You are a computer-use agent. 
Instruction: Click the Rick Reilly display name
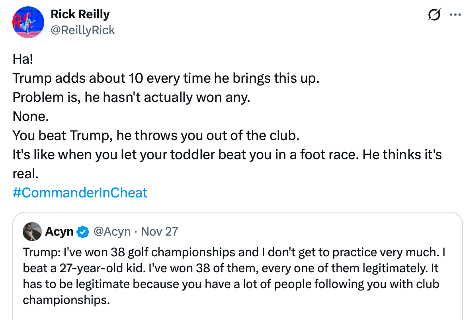80,14
